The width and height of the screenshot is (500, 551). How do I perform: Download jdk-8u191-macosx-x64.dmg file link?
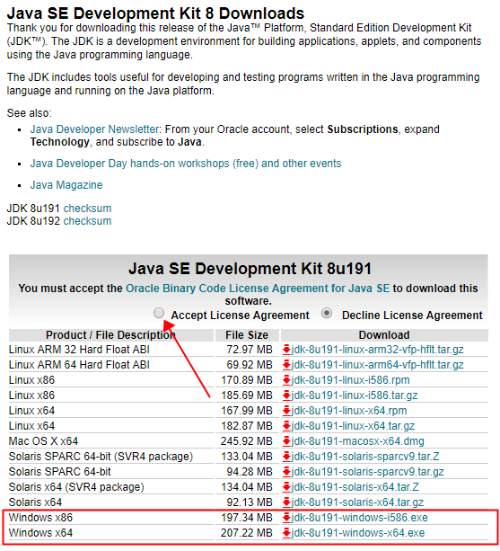tap(357, 441)
